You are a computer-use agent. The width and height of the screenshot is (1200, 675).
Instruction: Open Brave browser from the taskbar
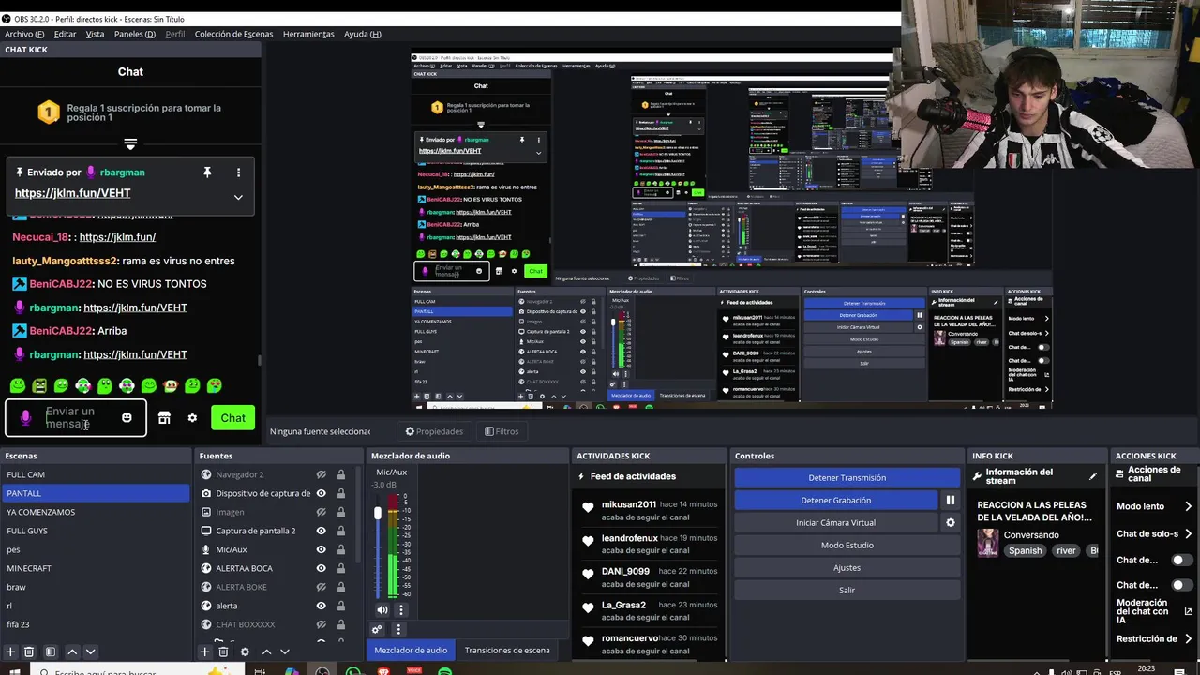[x=383, y=671]
